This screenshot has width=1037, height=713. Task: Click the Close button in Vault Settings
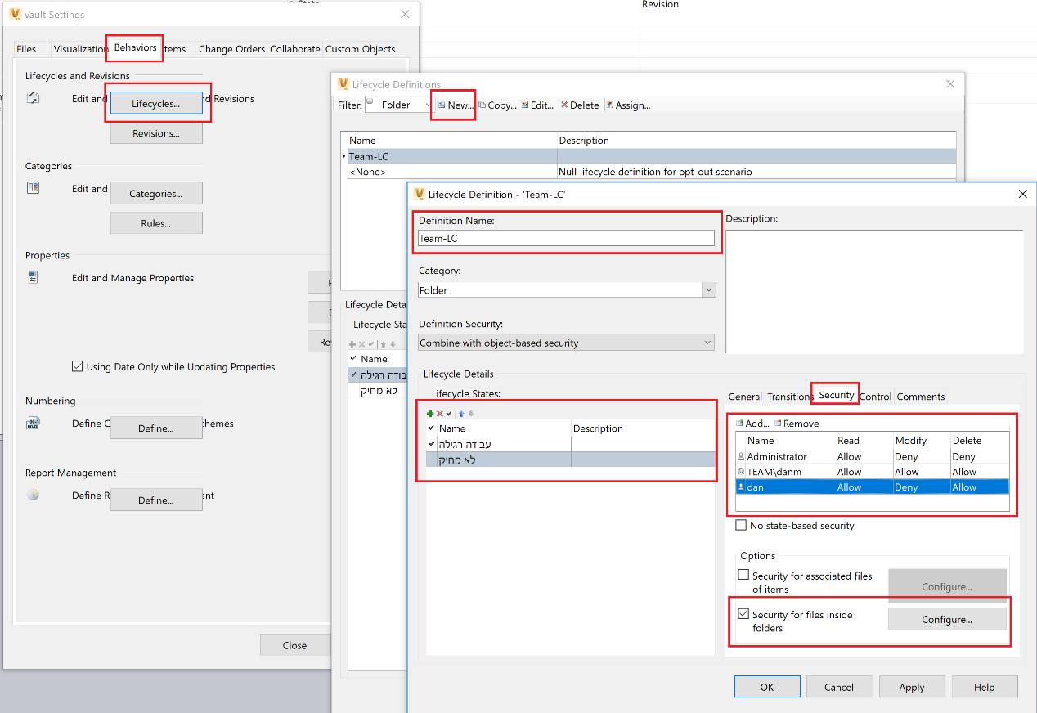295,645
